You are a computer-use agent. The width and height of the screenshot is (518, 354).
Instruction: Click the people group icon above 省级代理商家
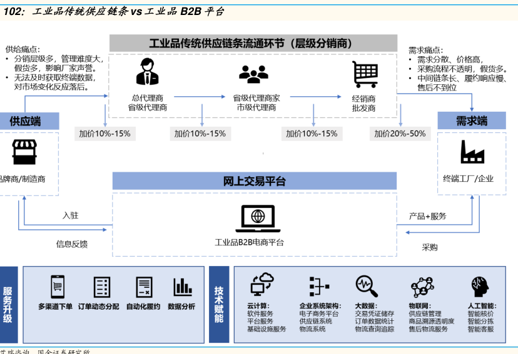pos(253,74)
